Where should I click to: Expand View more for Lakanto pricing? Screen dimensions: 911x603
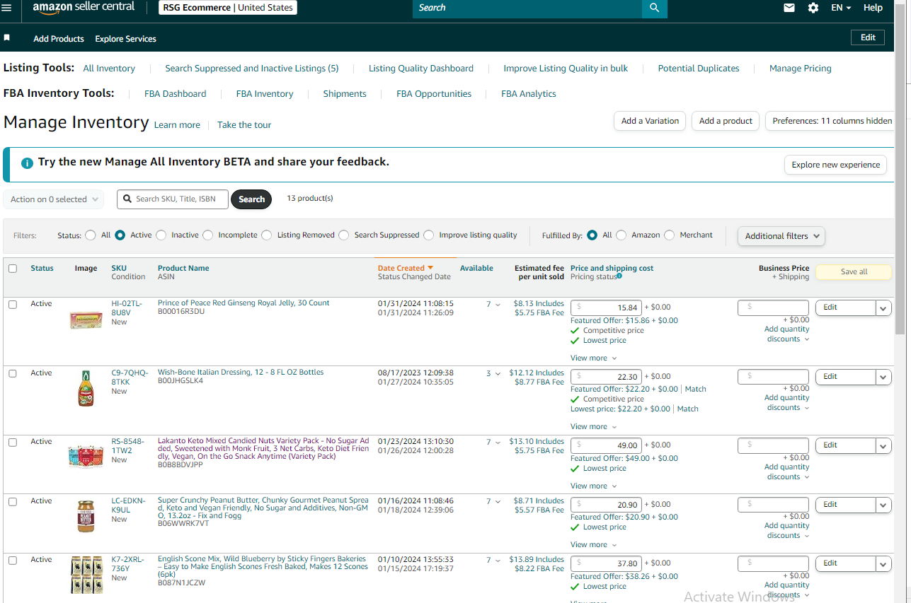coord(594,486)
